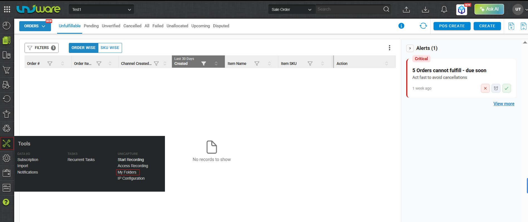The height and width of the screenshot is (222, 528).
Task: Mark the alert done with green check
Action: click(507, 88)
